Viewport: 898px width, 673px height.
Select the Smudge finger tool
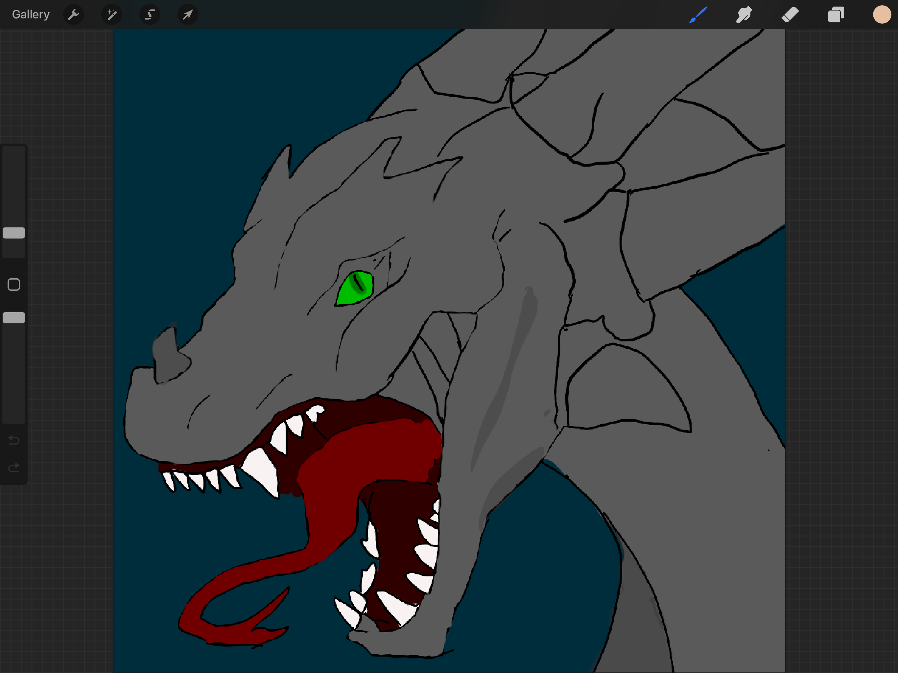click(744, 14)
